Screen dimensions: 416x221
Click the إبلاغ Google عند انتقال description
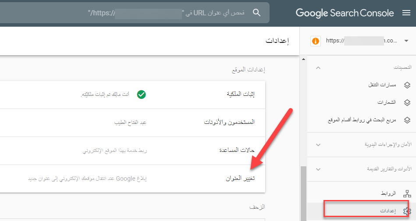point(87,179)
